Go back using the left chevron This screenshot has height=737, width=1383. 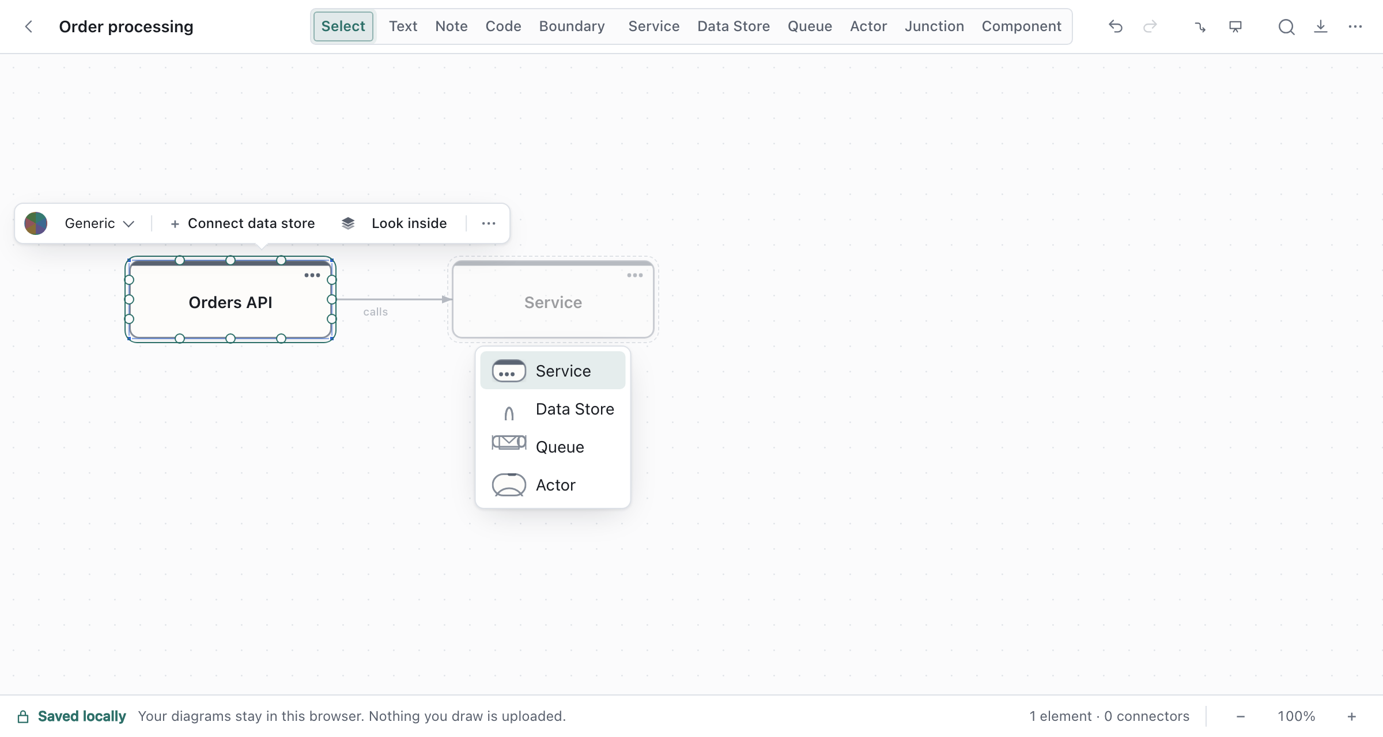coord(28,26)
